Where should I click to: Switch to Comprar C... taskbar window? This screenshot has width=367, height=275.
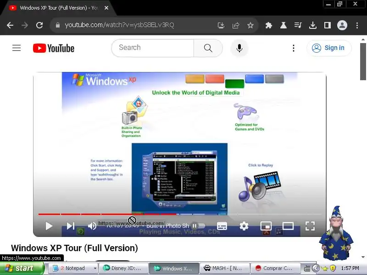point(275,268)
